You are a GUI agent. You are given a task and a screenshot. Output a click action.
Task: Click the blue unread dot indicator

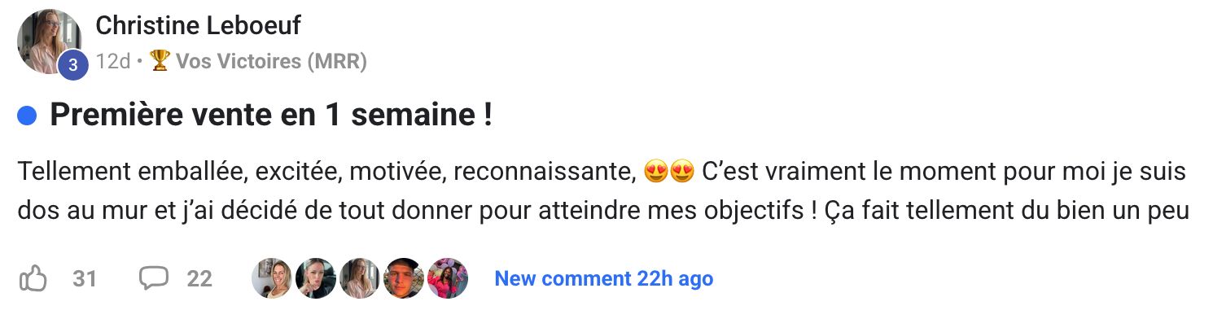27,116
